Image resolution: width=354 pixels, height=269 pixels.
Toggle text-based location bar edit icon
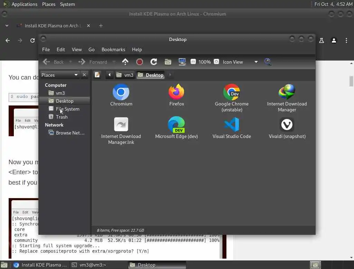pos(97,75)
